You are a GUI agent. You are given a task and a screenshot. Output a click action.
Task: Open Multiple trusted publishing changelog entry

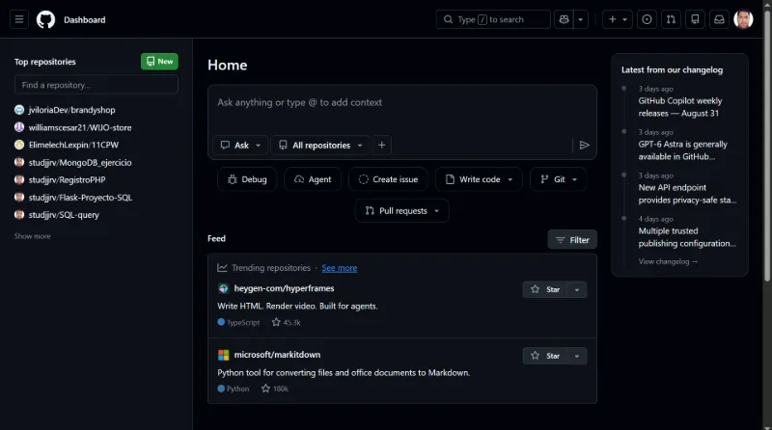(687, 237)
